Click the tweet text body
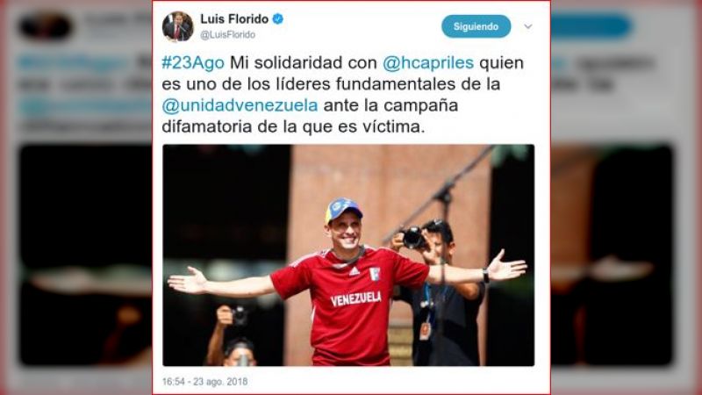 (343, 95)
